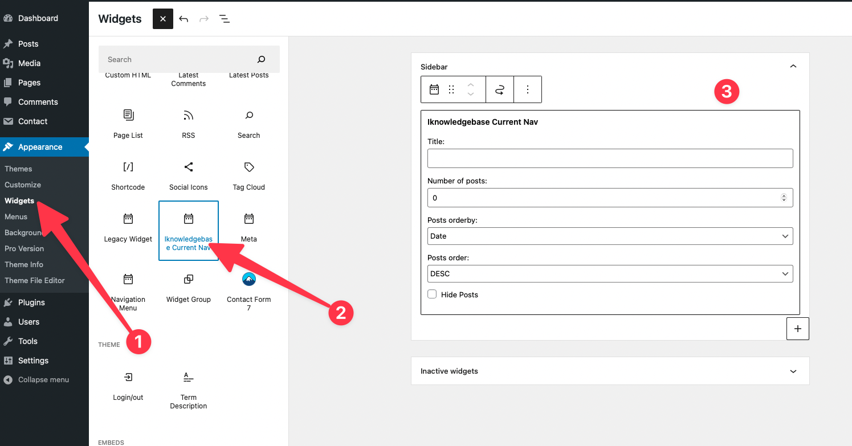
Task: Go to the Themes submenu item
Action: pos(18,169)
